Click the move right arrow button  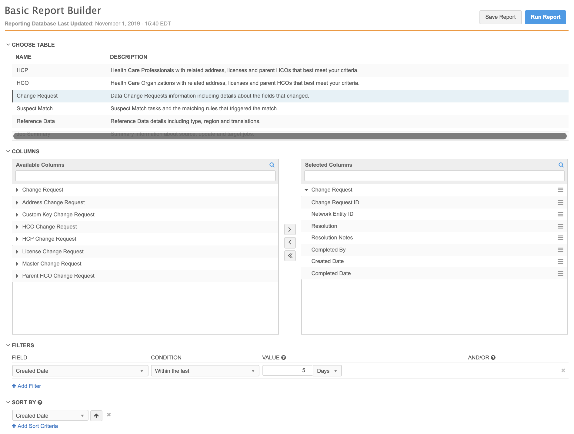tap(290, 229)
